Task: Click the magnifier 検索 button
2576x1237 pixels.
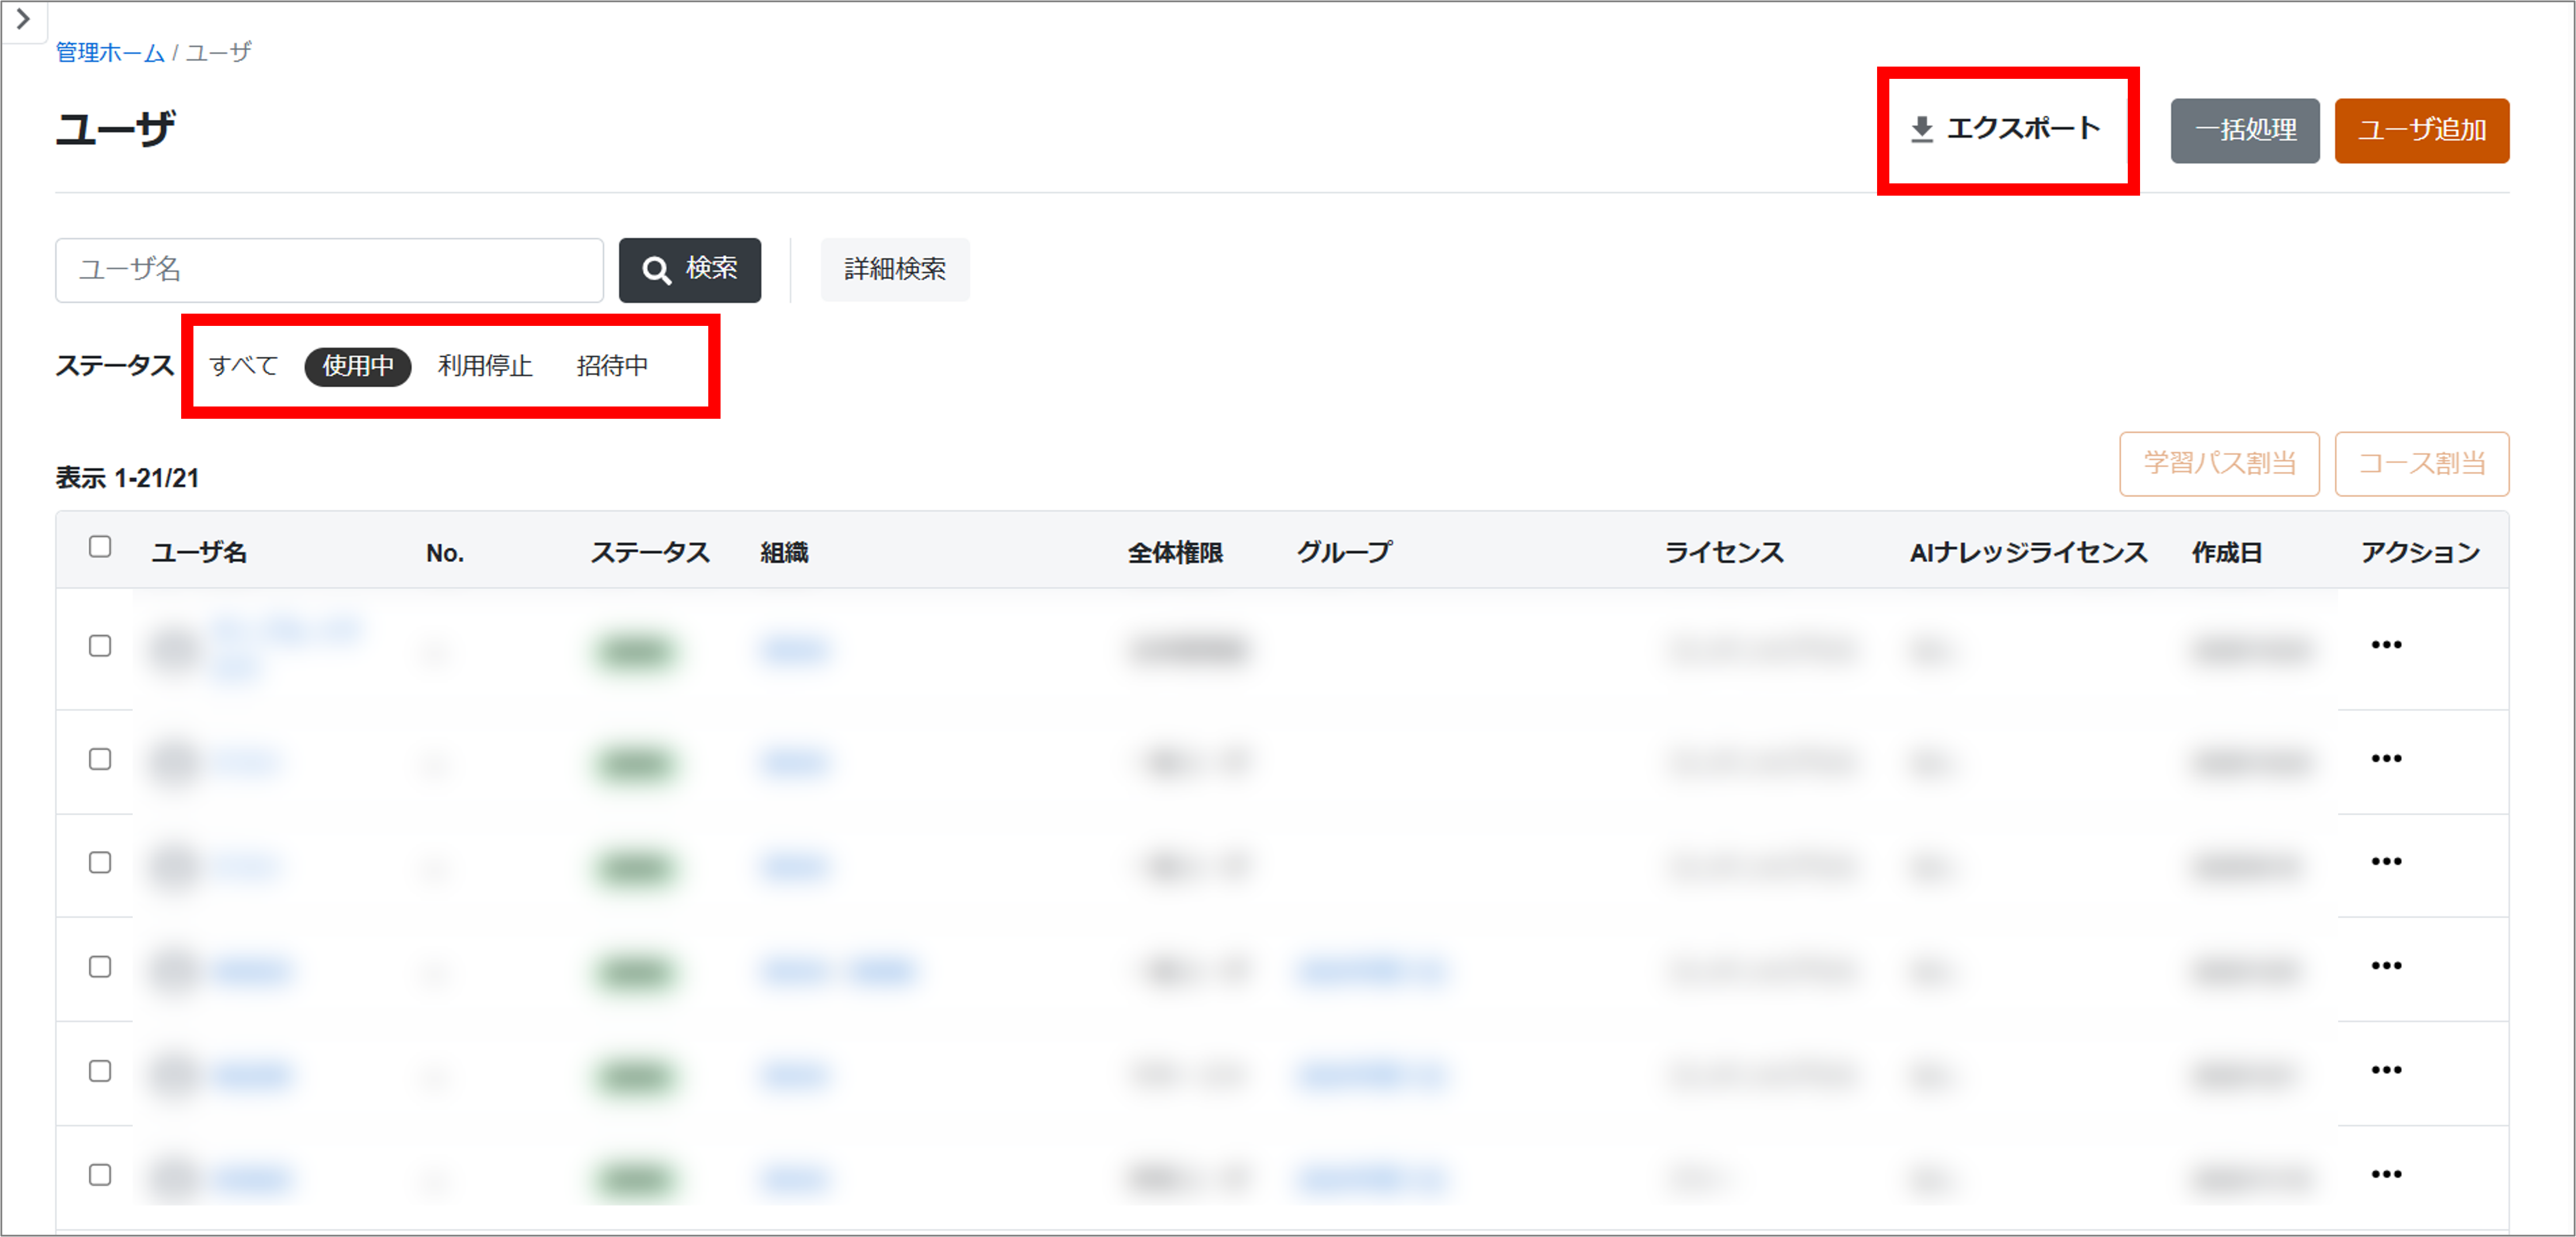Action: click(x=689, y=270)
